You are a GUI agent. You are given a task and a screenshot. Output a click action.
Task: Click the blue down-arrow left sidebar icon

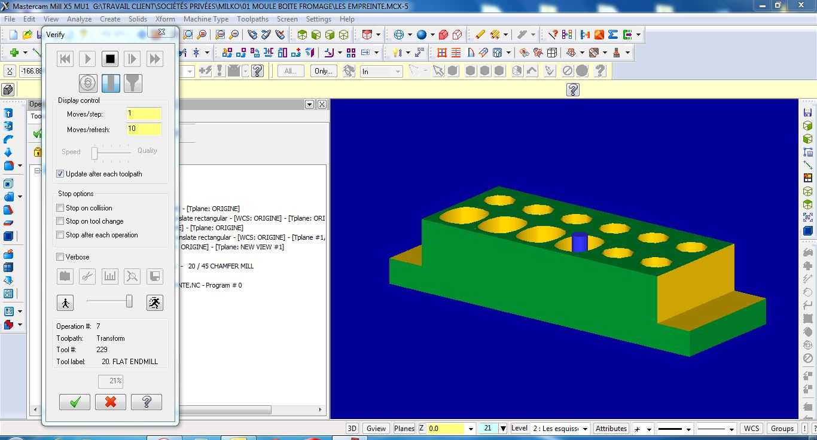pos(9,152)
